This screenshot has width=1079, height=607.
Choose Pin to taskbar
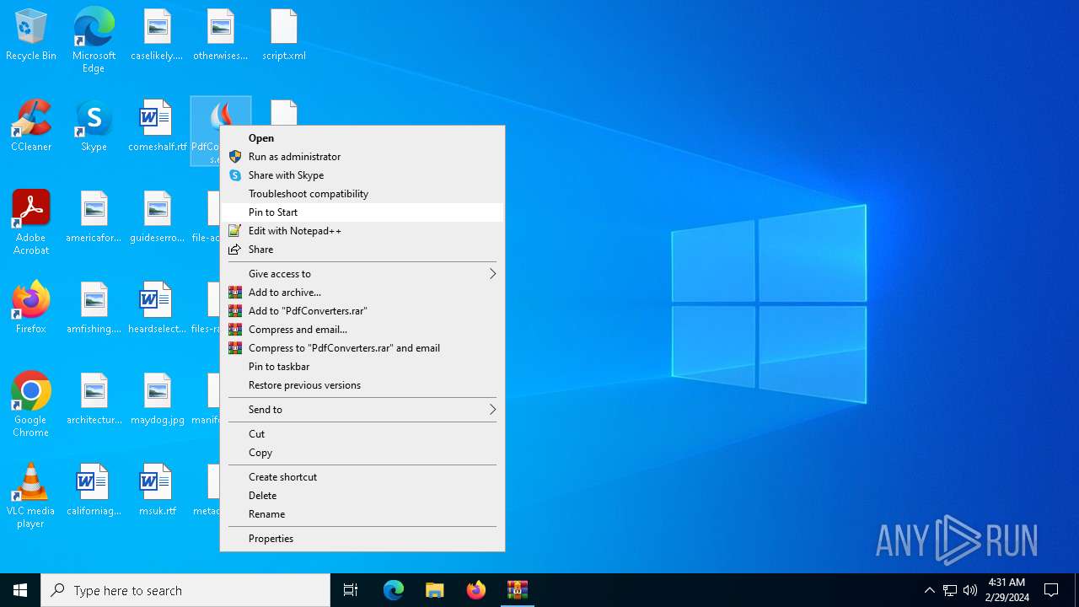pyautogui.click(x=362, y=367)
